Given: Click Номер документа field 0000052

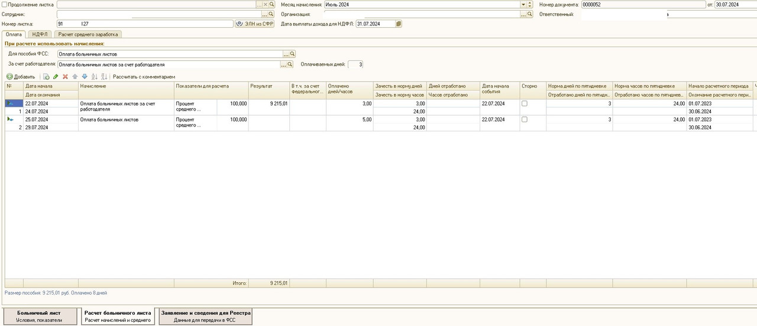Looking at the screenshot, I should (643, 4).
